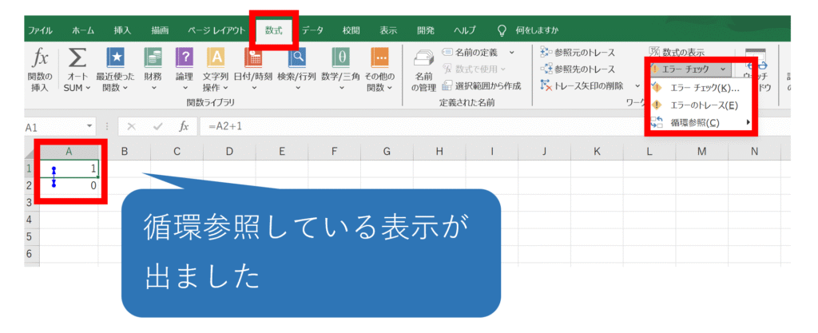Cancel formula entry with X icon
Image resolution: width=818 pixels, height=333 pixels.
tap(132, 127)
